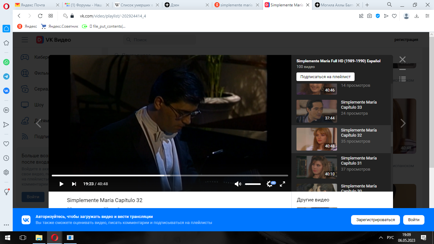Viewport: 434px width, 244px height.
Task: Open Telegram in Opera sidebar
Action: point(6,76)
